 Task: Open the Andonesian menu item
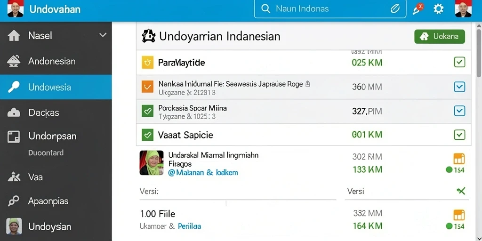(x=56, y=61)
